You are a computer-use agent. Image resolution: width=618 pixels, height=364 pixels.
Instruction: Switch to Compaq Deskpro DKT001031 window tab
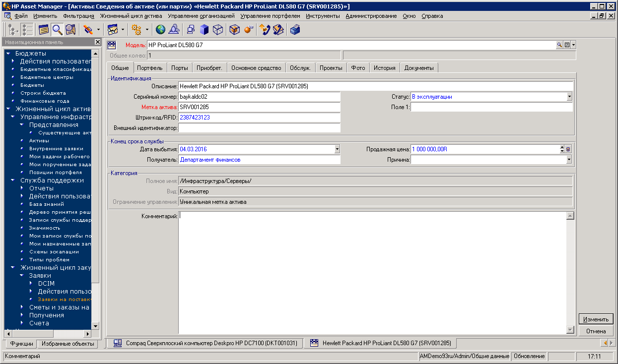point(205,343)
